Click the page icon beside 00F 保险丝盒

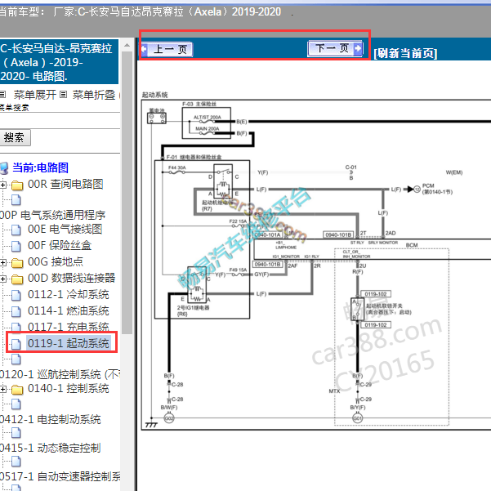coord(16,246)
